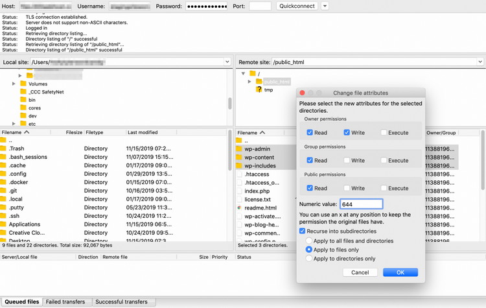Open the Successful transfers tab
The height and width of the screenshot is (308, 486).
[122, 302]
